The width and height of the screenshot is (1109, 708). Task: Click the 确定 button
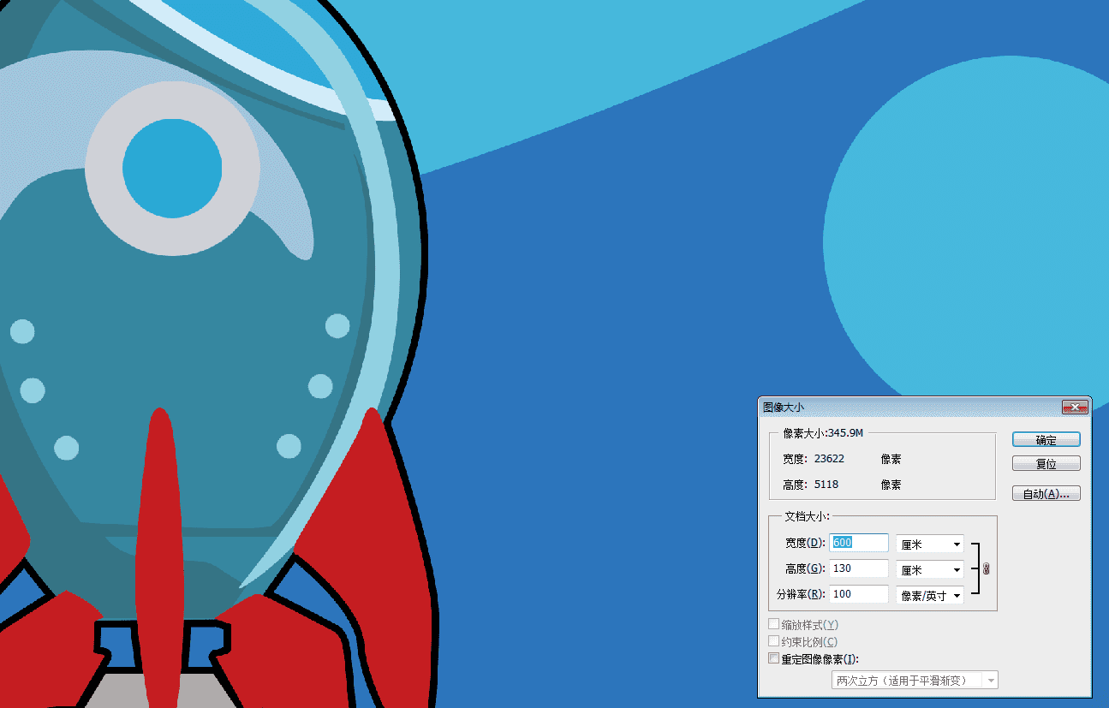click(x=1046, y=439)
